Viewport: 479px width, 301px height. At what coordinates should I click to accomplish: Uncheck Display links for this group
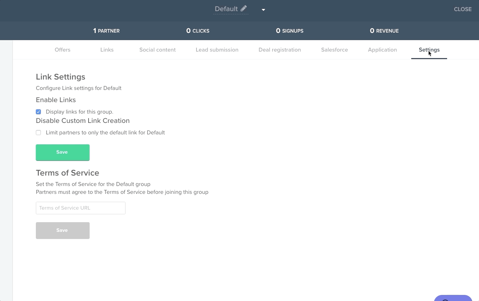(38, 111)
